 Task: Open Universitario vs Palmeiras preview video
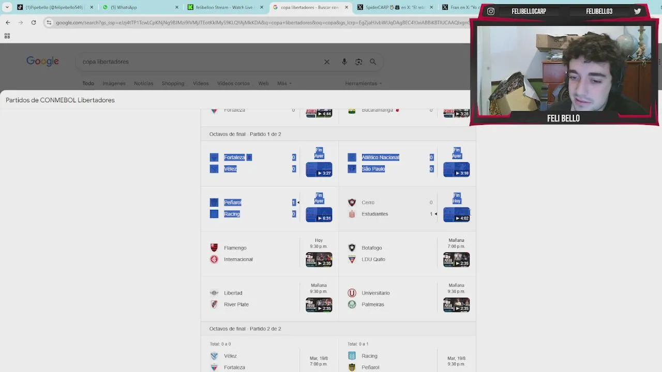[x=456, y=305]
